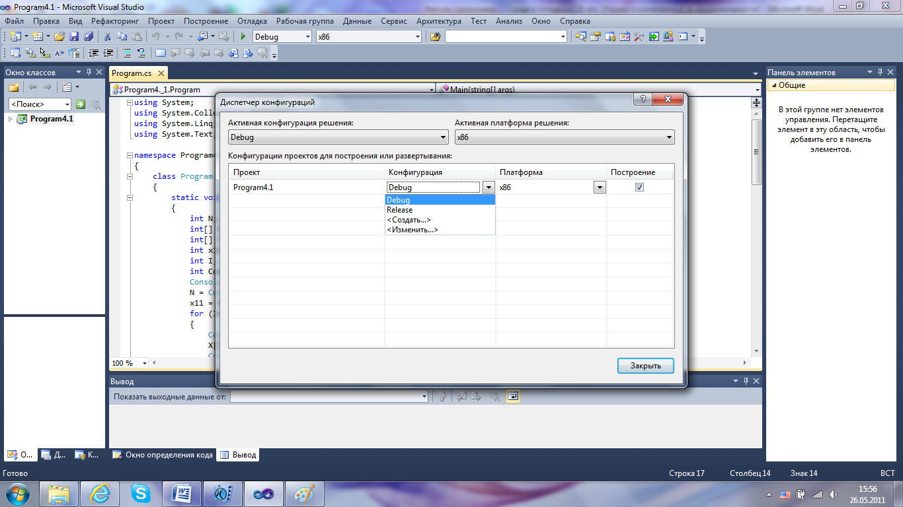Click the Add New Item toolbar icon
This screenshot has height=507, width=903.
coord(37,36)
